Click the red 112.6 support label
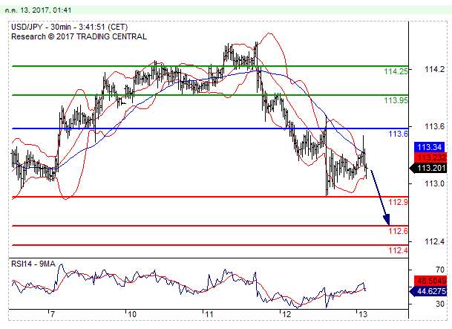This screenshot has height=329, width=452. pyautogui.click(x=399, y=231)
